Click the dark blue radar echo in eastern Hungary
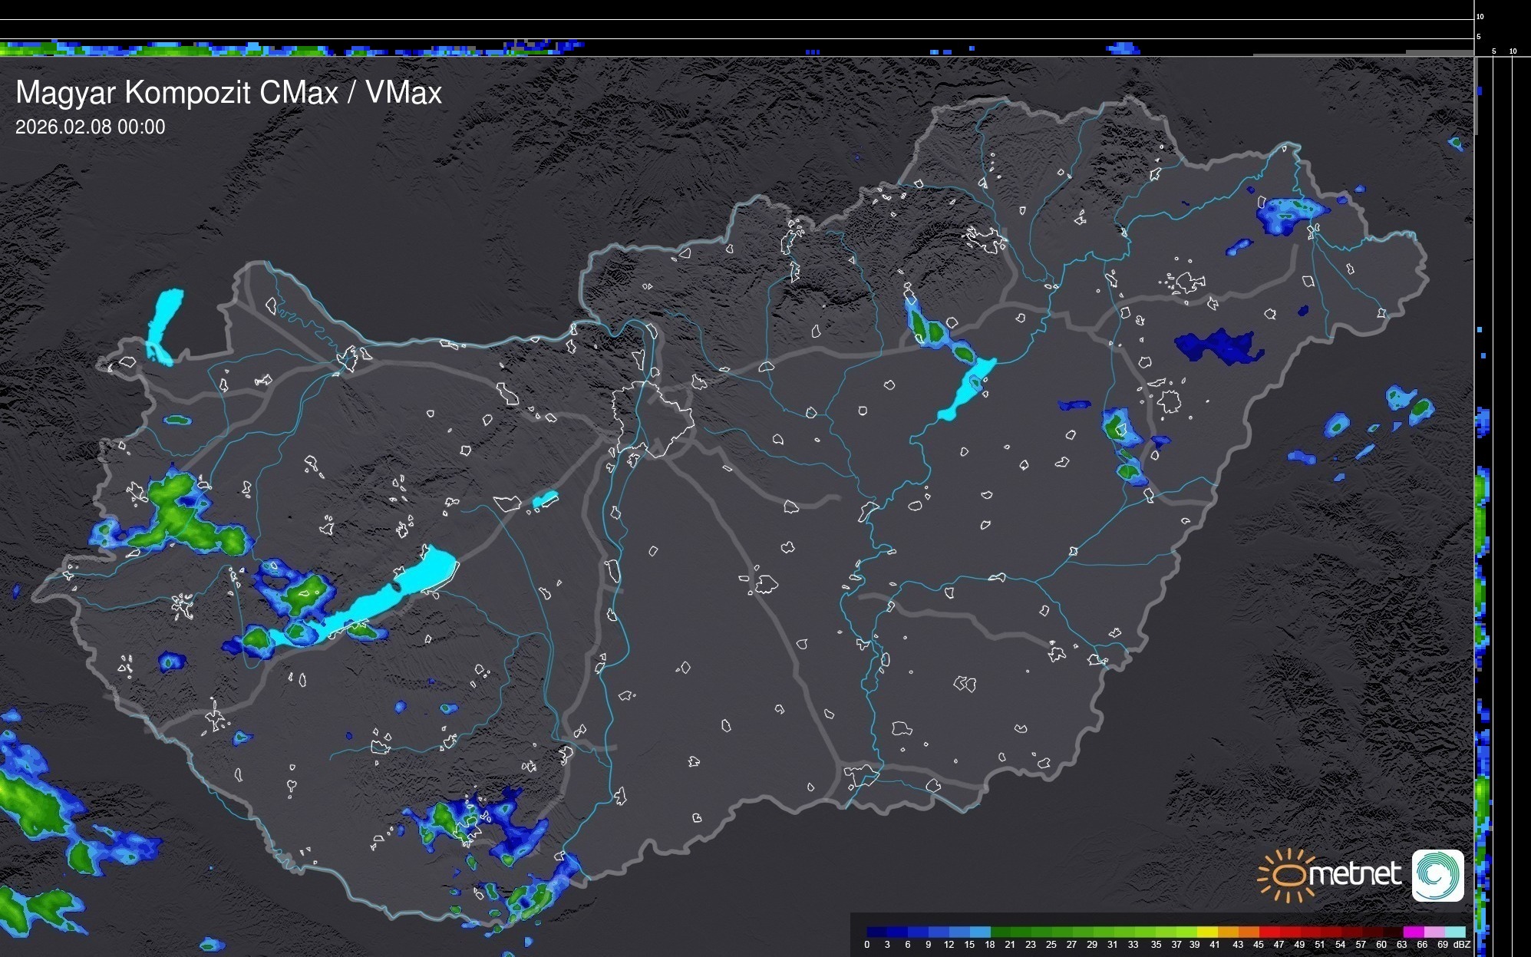This screenshot has width=1531, height=957. [1219, 346]
